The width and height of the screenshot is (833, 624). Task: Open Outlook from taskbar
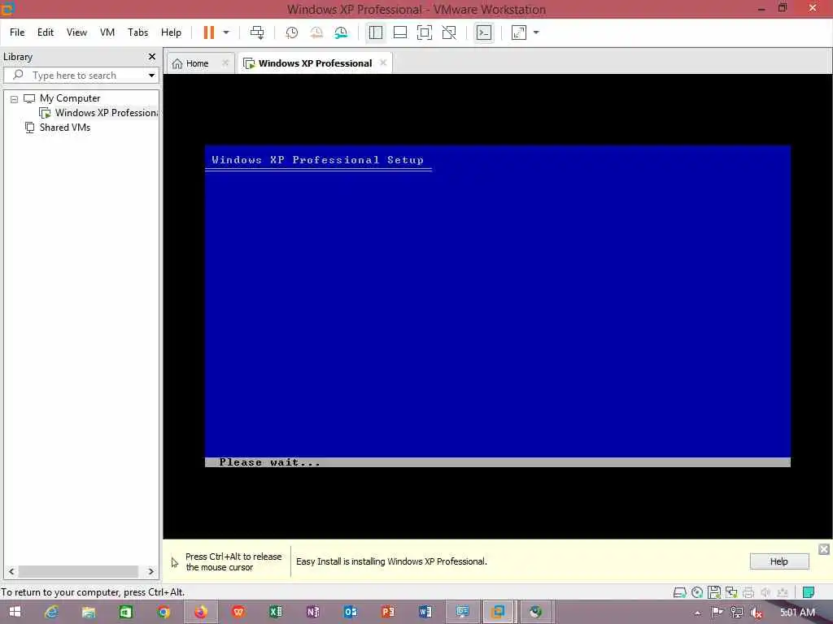(x=351, y=612)
